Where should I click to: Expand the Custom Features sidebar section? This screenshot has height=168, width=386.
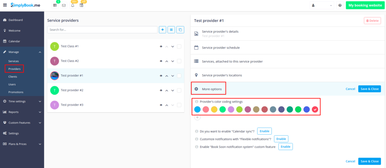(22, 123)
